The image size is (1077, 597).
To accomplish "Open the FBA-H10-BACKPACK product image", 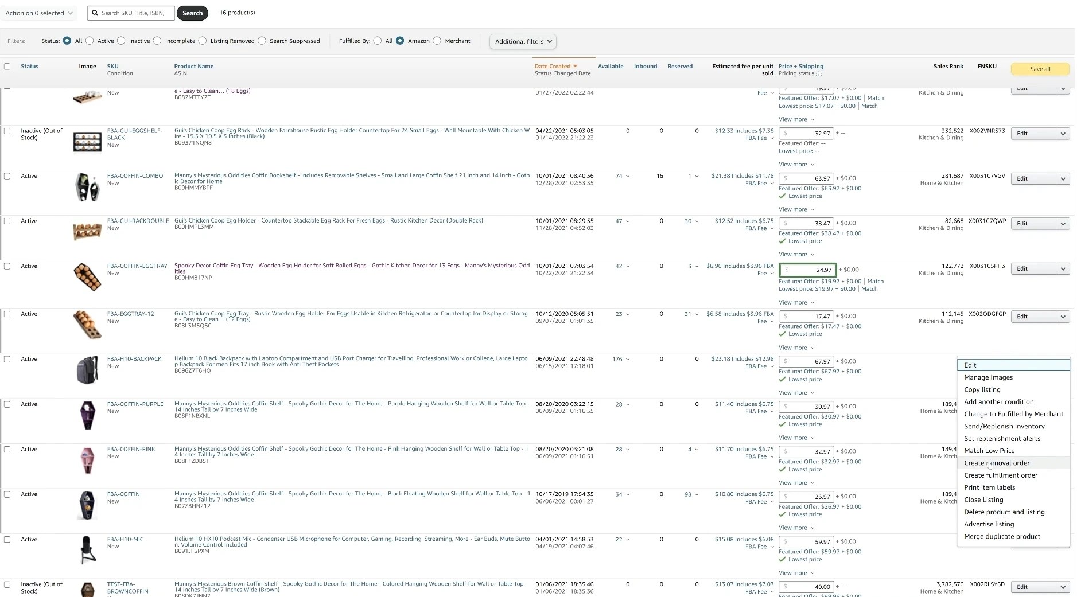I will [87, 370].
